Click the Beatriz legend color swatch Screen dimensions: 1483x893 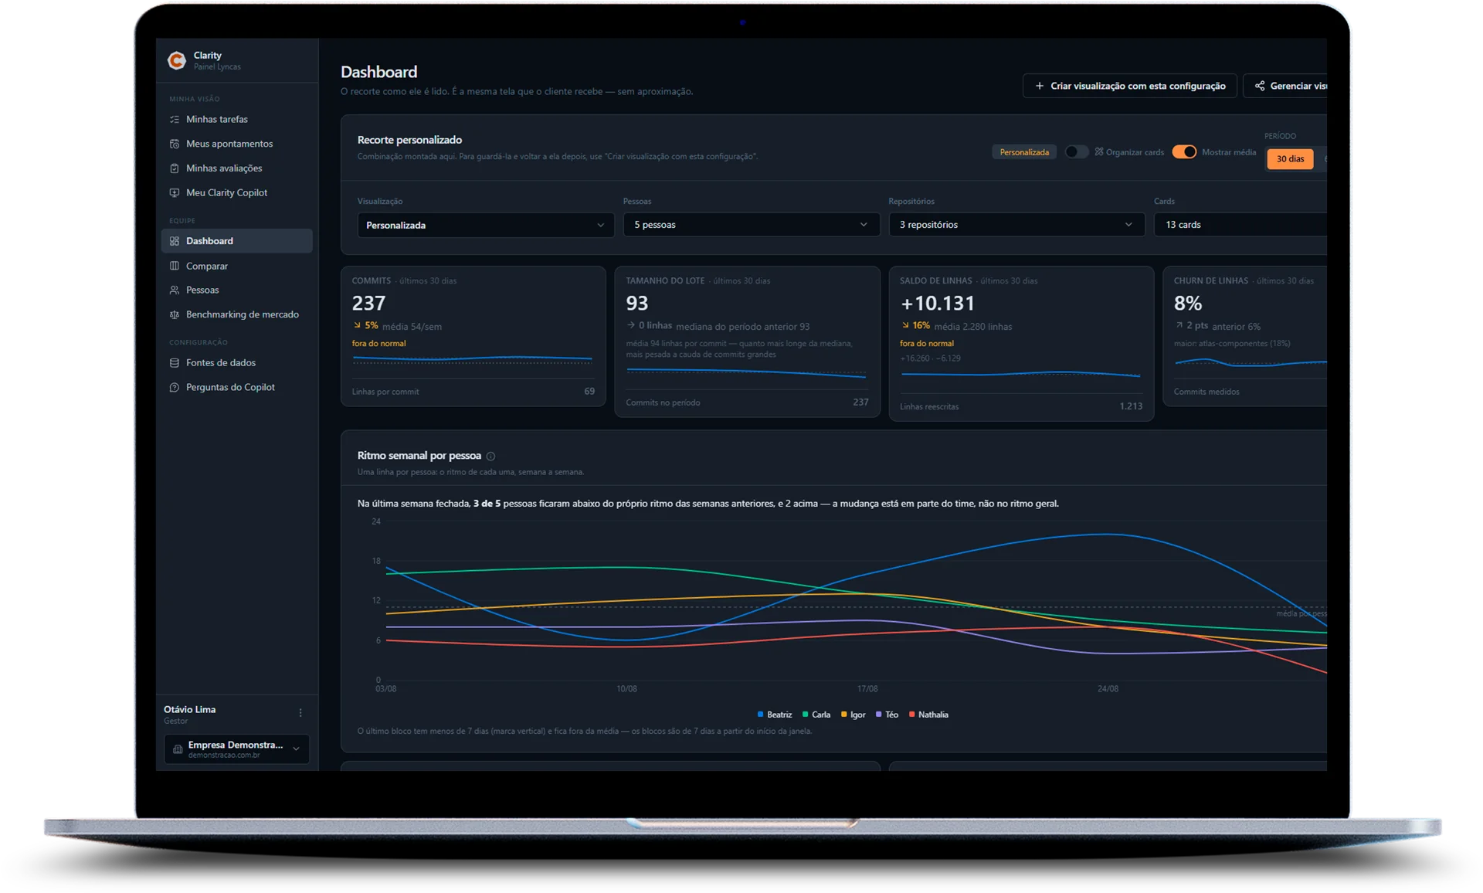(x=761, y=715)
